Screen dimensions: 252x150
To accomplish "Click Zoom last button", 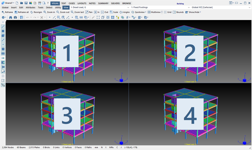I will click(x=77, y=12).
